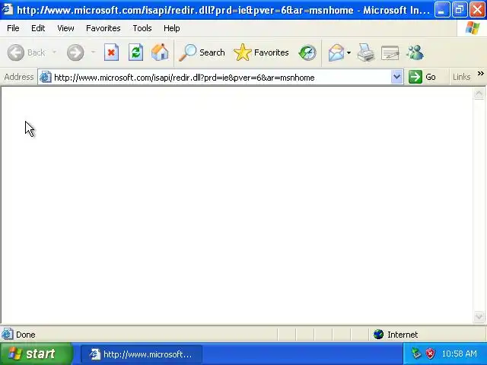Open the Messenger people icon
The width and height of the screenshot is (487, 365).
coord(415,52)
